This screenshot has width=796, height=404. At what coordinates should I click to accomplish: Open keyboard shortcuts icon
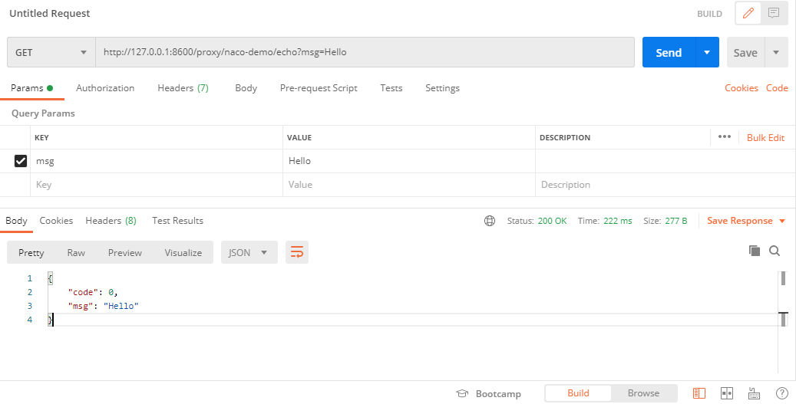click(x=754, y=393)
